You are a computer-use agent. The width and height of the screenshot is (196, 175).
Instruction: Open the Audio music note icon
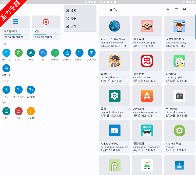pyautogui.click(x=31, y=111)
